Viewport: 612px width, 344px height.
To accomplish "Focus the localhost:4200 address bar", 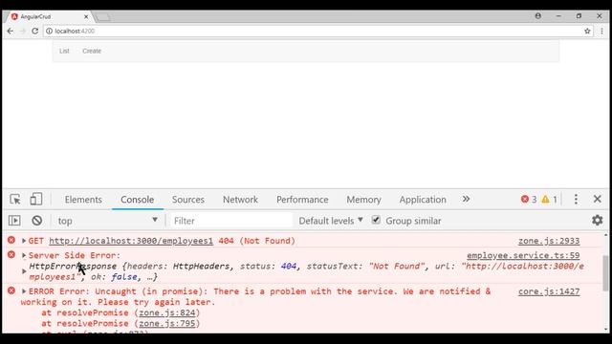I will coord(313,31).
